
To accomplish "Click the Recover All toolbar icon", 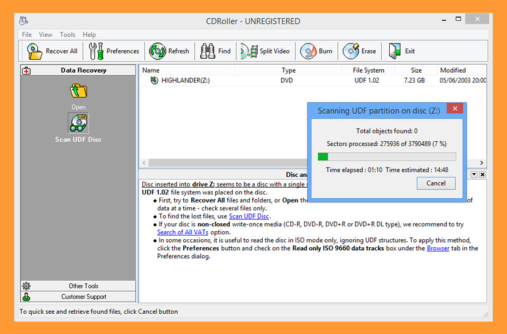I will tap(34, 51).
